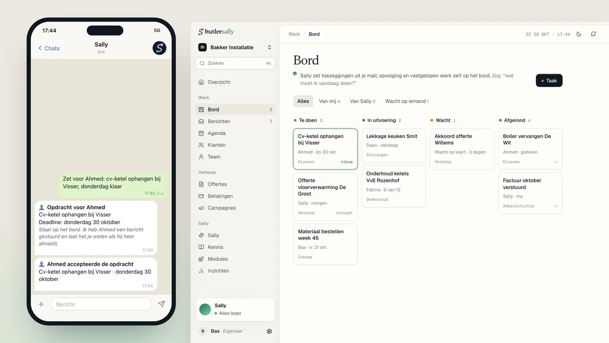609x343 pixels.
Task: Open the Lekkage keuken Smit card
Action: point(394,145)
